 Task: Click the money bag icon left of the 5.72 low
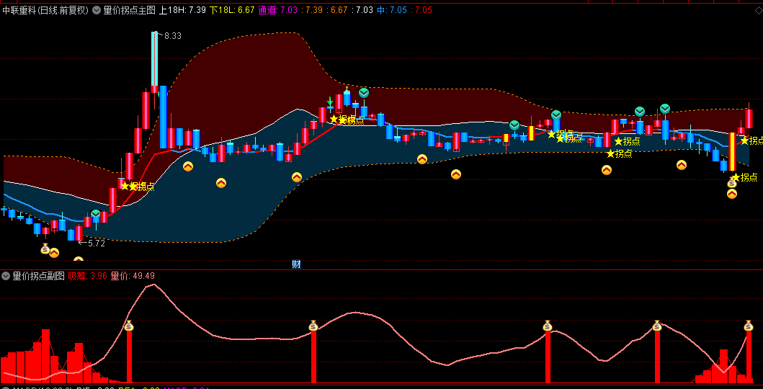click(45, 249)
